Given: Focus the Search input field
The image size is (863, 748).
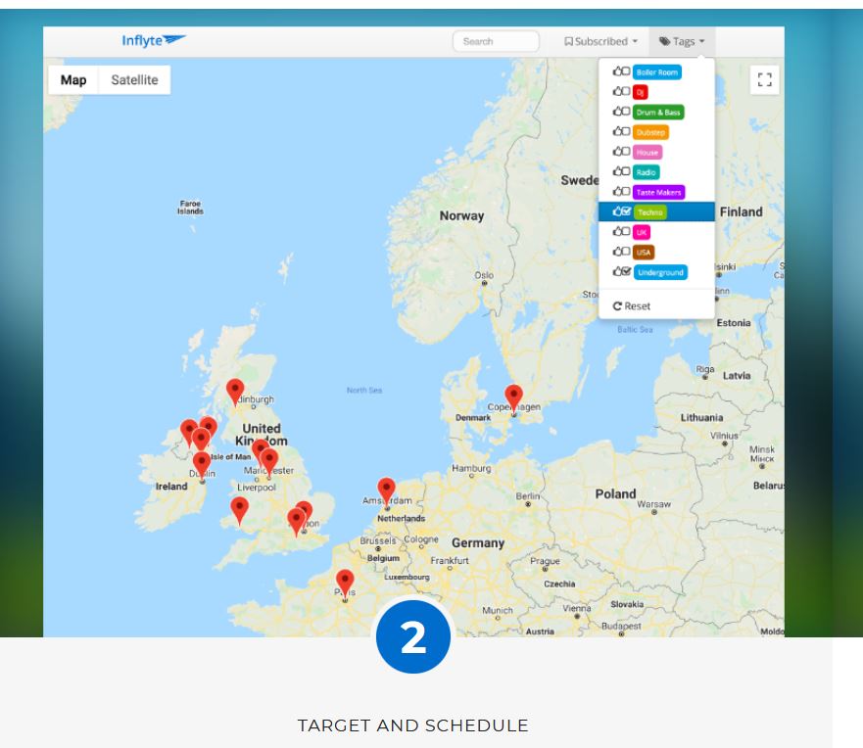Looking at the screenshot, I should 496,41.
